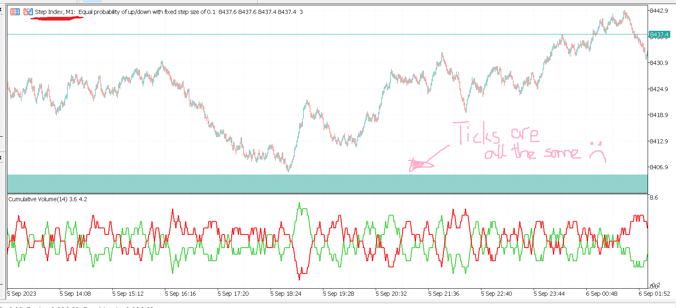Click the '6 Sep 01:52' time label
The image size is (676, 308).
tap(655, 294)
